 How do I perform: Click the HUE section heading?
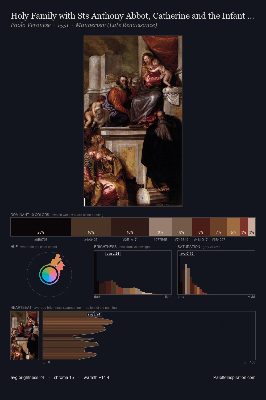coord(14,247)
